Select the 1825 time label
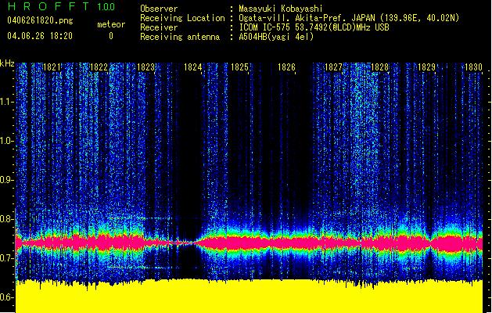Image resolution: width=492 pixels, height=313 pixels. pyautogui.click(x=239, y=67)
